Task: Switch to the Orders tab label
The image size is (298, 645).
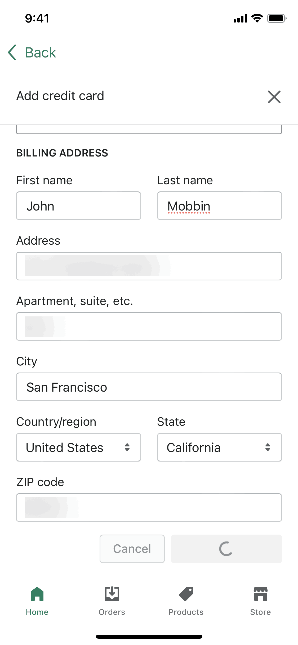Action: click(112, 612)
